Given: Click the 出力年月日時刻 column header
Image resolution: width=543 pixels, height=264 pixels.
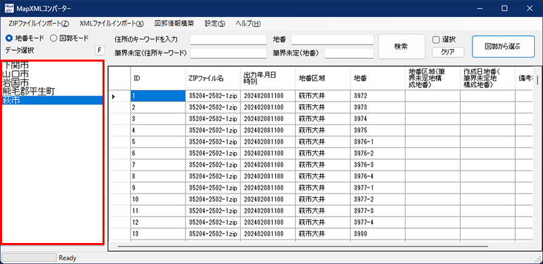Looking at the screenshot, I should coord(268,79).
